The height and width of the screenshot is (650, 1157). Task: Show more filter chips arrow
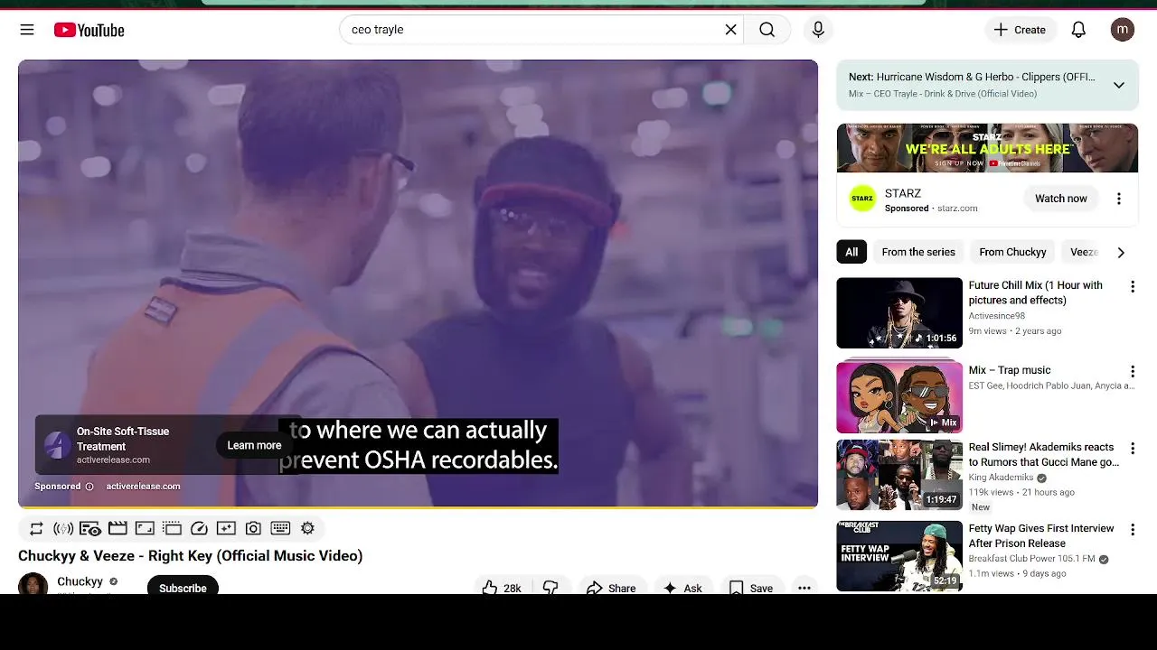pos(1121,252)
